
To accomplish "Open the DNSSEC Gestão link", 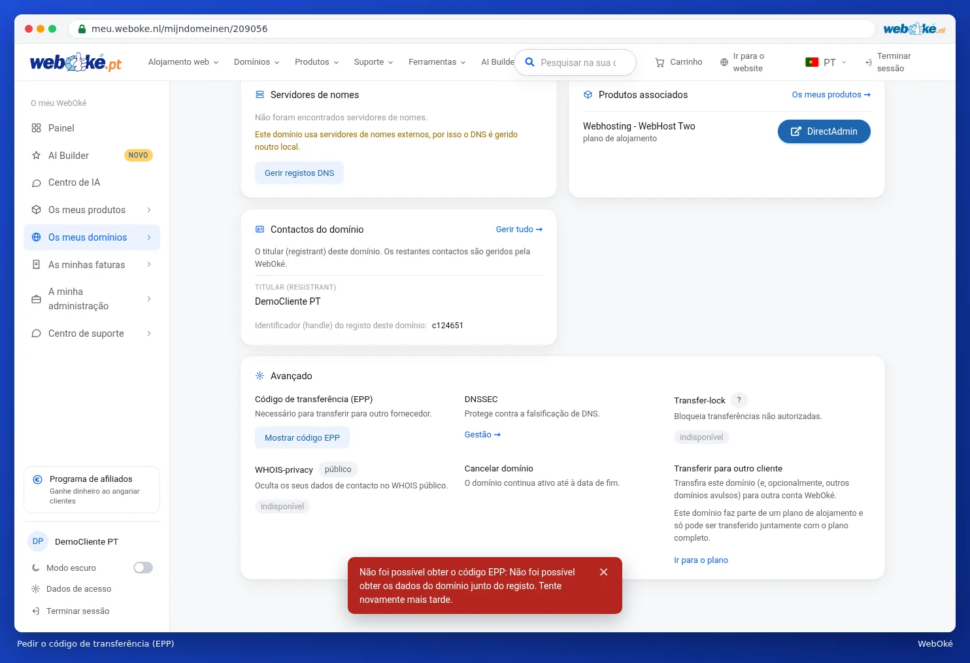I will 482,435.
